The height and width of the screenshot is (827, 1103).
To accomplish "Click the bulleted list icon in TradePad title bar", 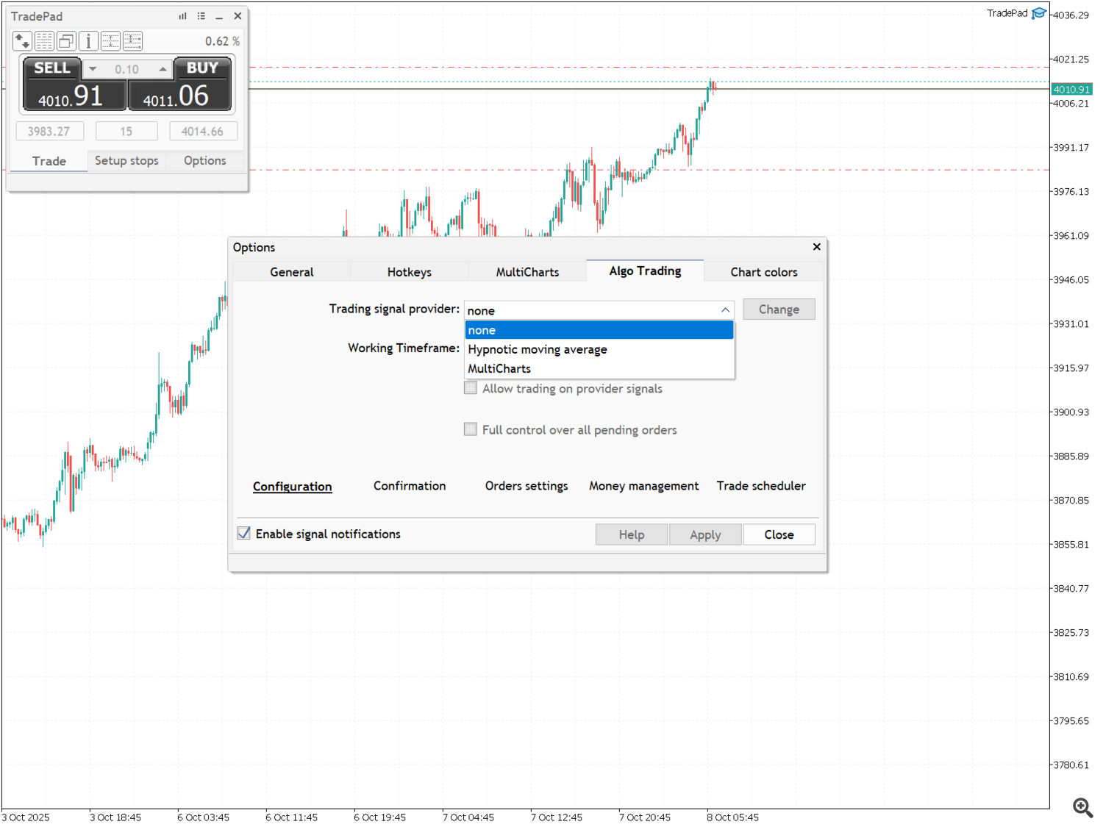I will coord(201,16).
